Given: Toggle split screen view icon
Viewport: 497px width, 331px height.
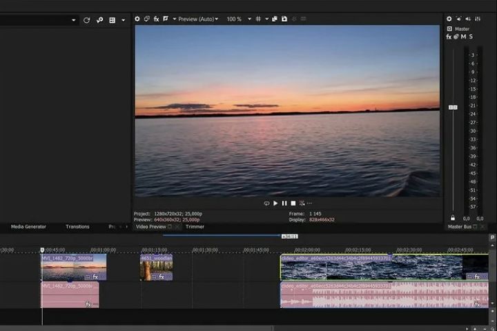Looking at the screenshot, I should pos(166,19).
